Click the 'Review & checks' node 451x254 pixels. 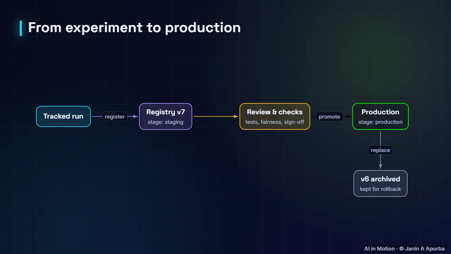point(275,116)
